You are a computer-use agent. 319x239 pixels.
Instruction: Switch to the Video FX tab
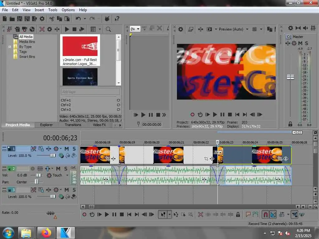coord(99,125)
